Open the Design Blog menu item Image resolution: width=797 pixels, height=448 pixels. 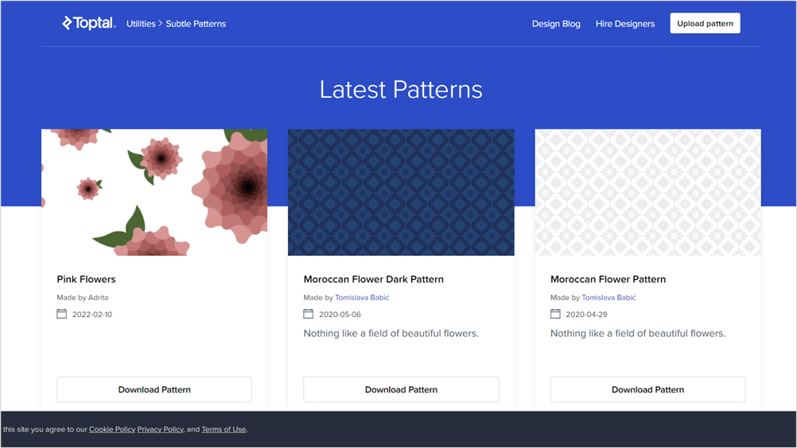(556, 24)
